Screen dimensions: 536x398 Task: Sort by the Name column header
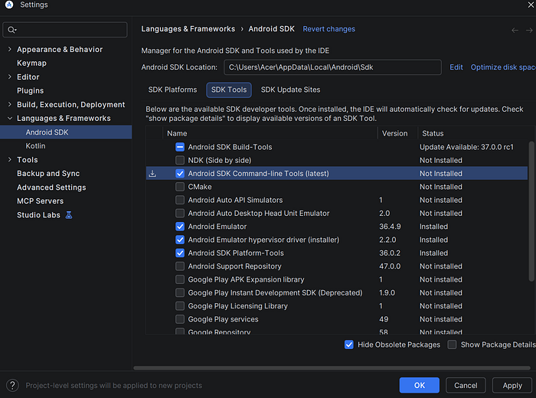coord(270,133)
